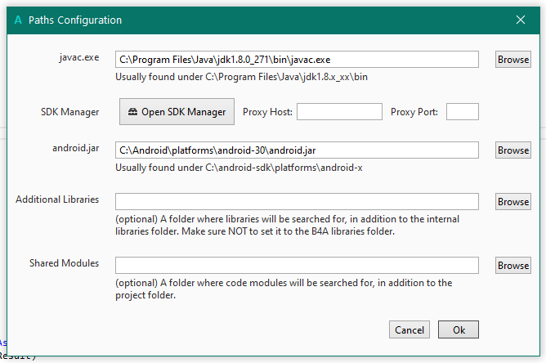
Task: Click the Paths Configuration title text
Action: (x=75, y=19)
